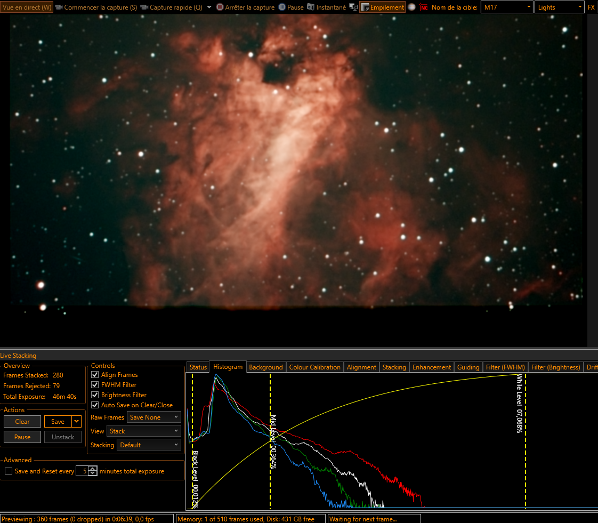Click the monitor icon left of Empilement
598x523 pixels.
click(353, 7)
